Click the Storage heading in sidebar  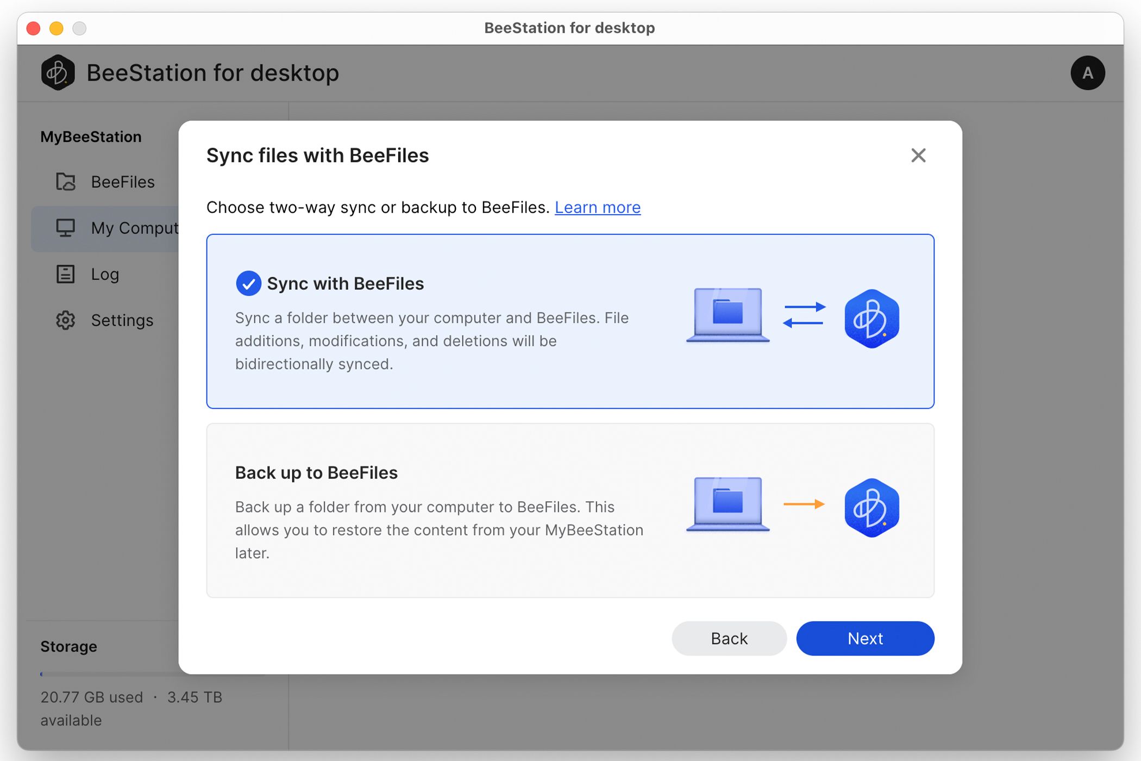point(68,646)
